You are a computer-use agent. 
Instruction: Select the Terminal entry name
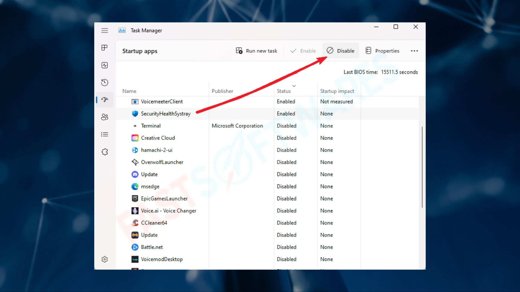[151, 126]
